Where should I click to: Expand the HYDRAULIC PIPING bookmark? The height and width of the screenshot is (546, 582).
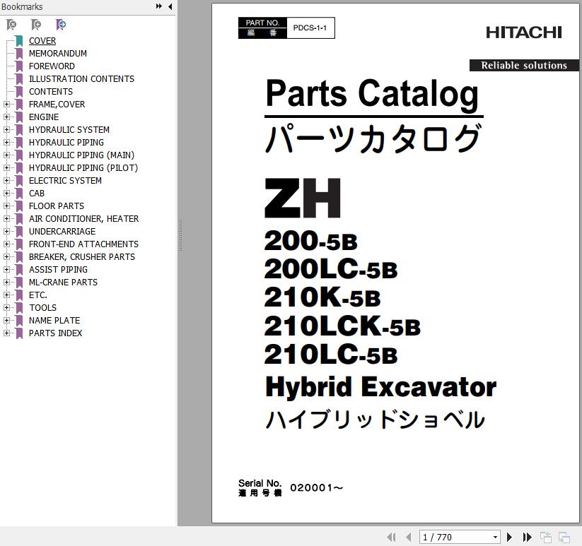click(6, 143)
